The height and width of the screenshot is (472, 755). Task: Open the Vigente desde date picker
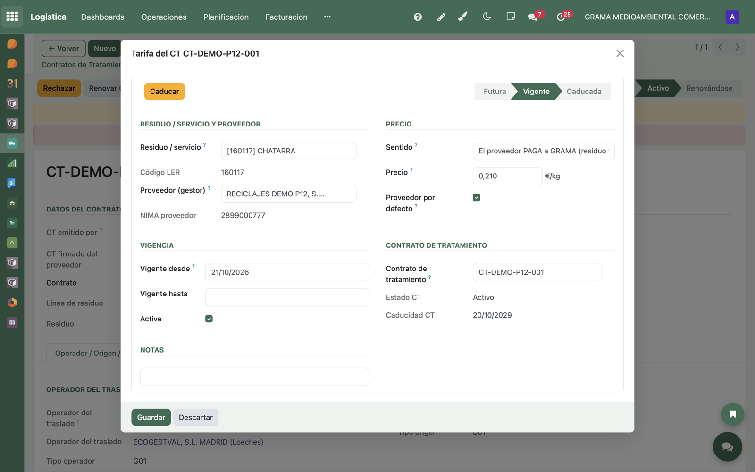pos(287,272)
